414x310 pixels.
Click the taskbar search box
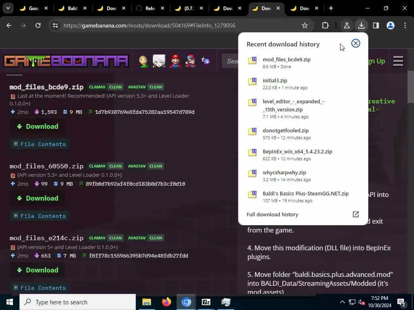[x=78, y=302]
